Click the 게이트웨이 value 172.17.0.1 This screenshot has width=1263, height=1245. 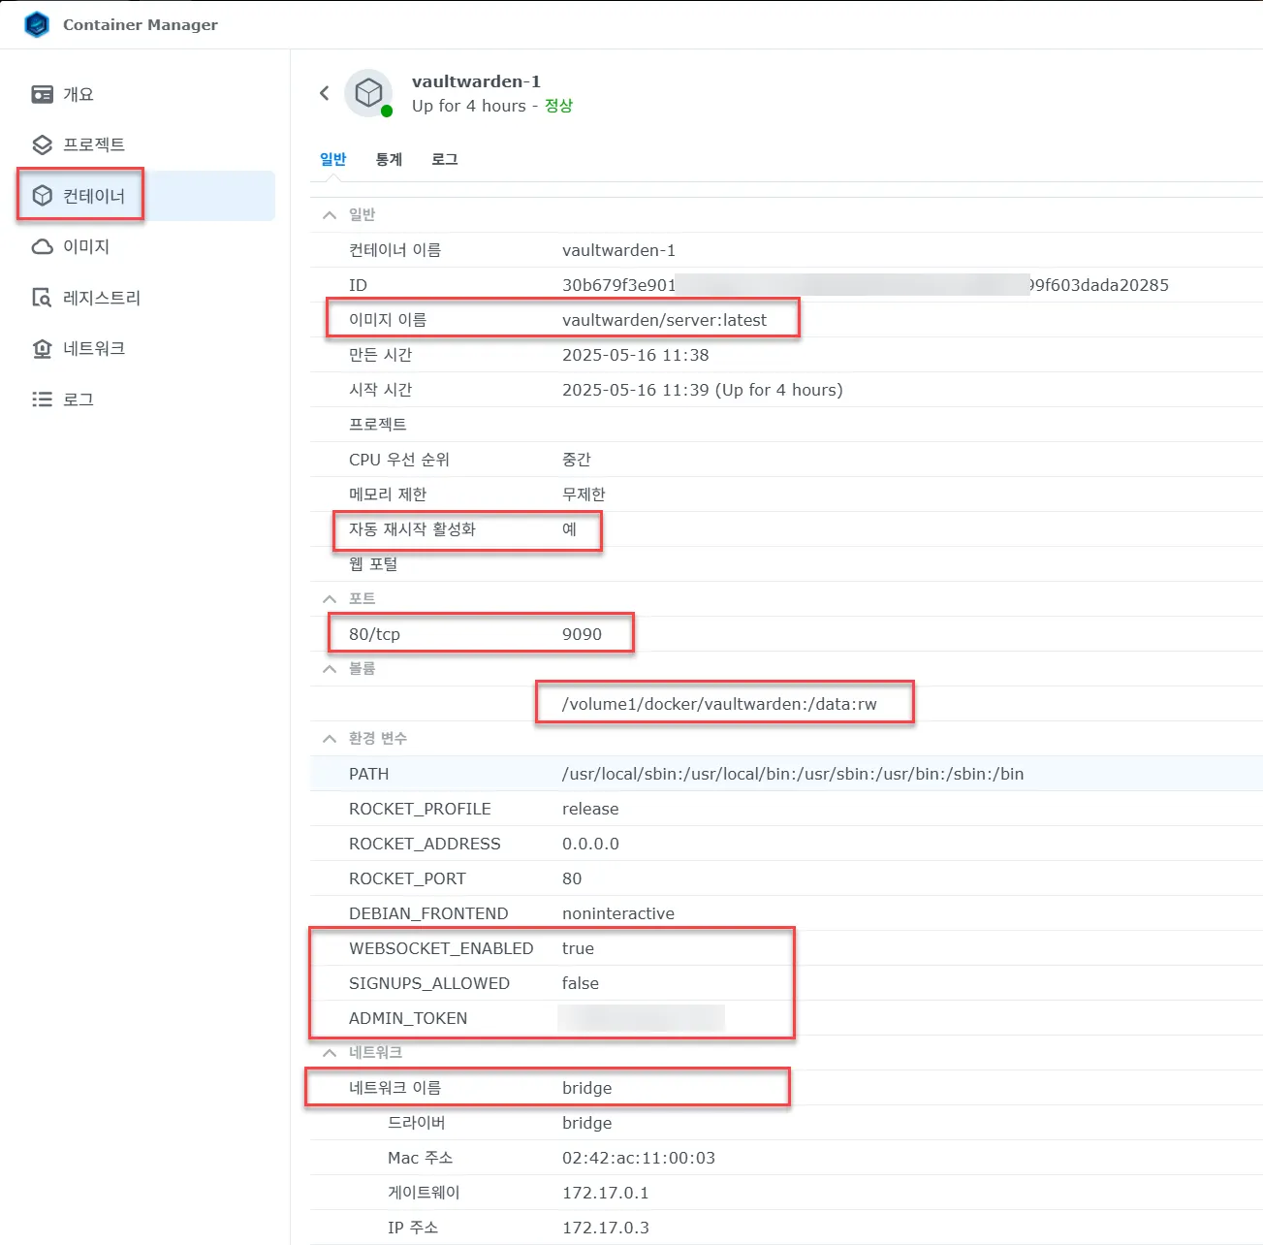click(606, 1193)
